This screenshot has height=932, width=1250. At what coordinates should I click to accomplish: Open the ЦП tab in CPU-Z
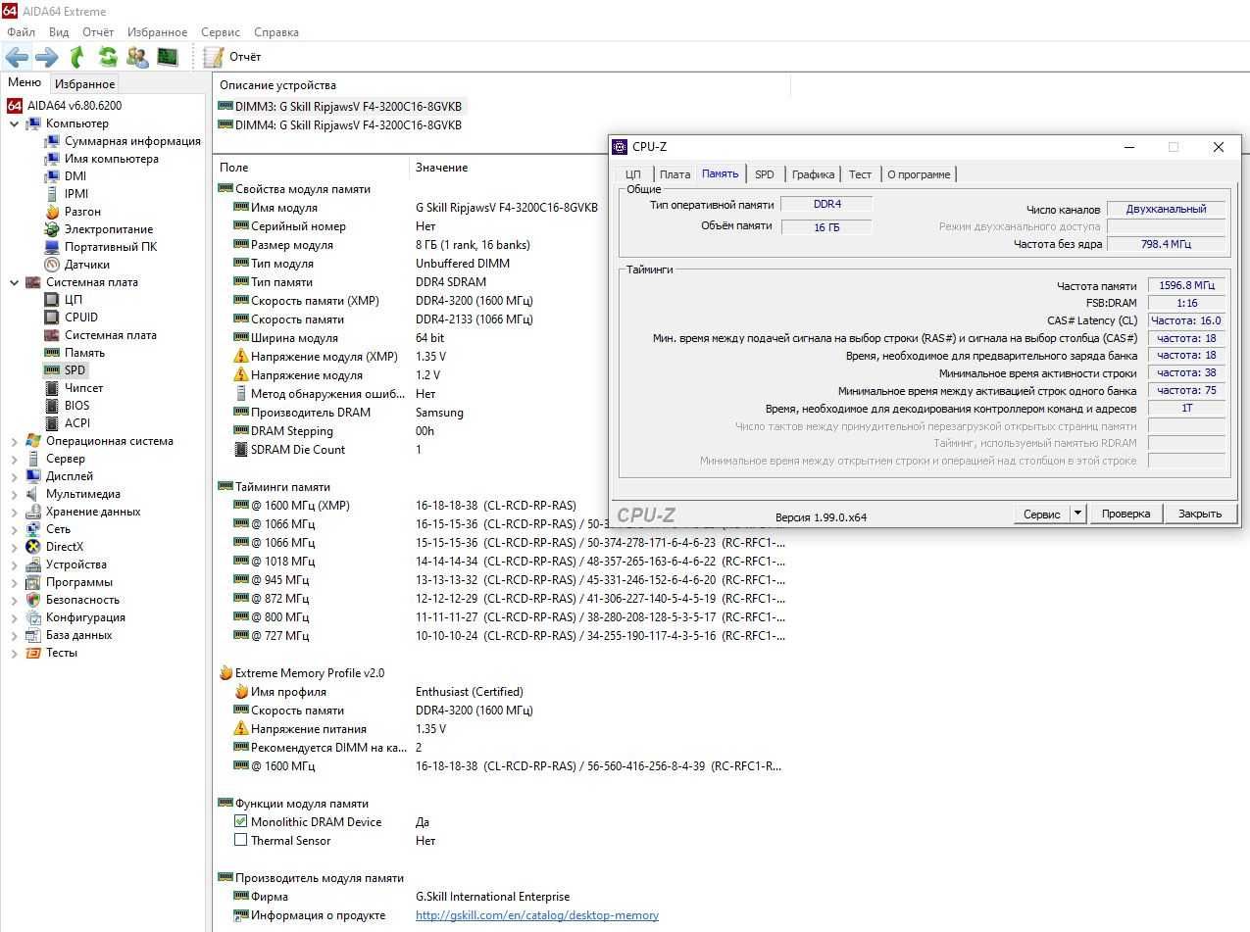coord(633,174)
